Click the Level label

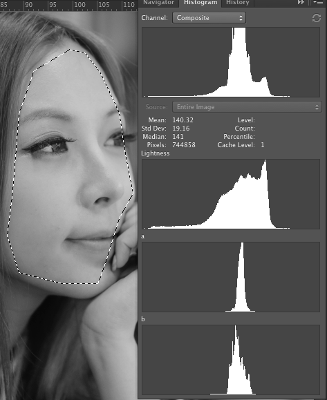point(246,120)
